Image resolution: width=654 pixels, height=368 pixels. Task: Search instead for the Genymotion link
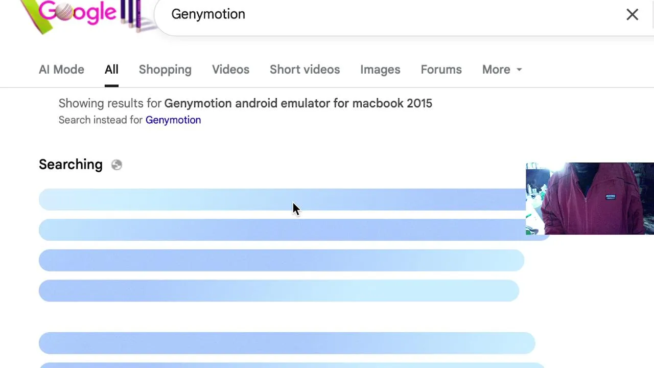(x=173, y=120)
